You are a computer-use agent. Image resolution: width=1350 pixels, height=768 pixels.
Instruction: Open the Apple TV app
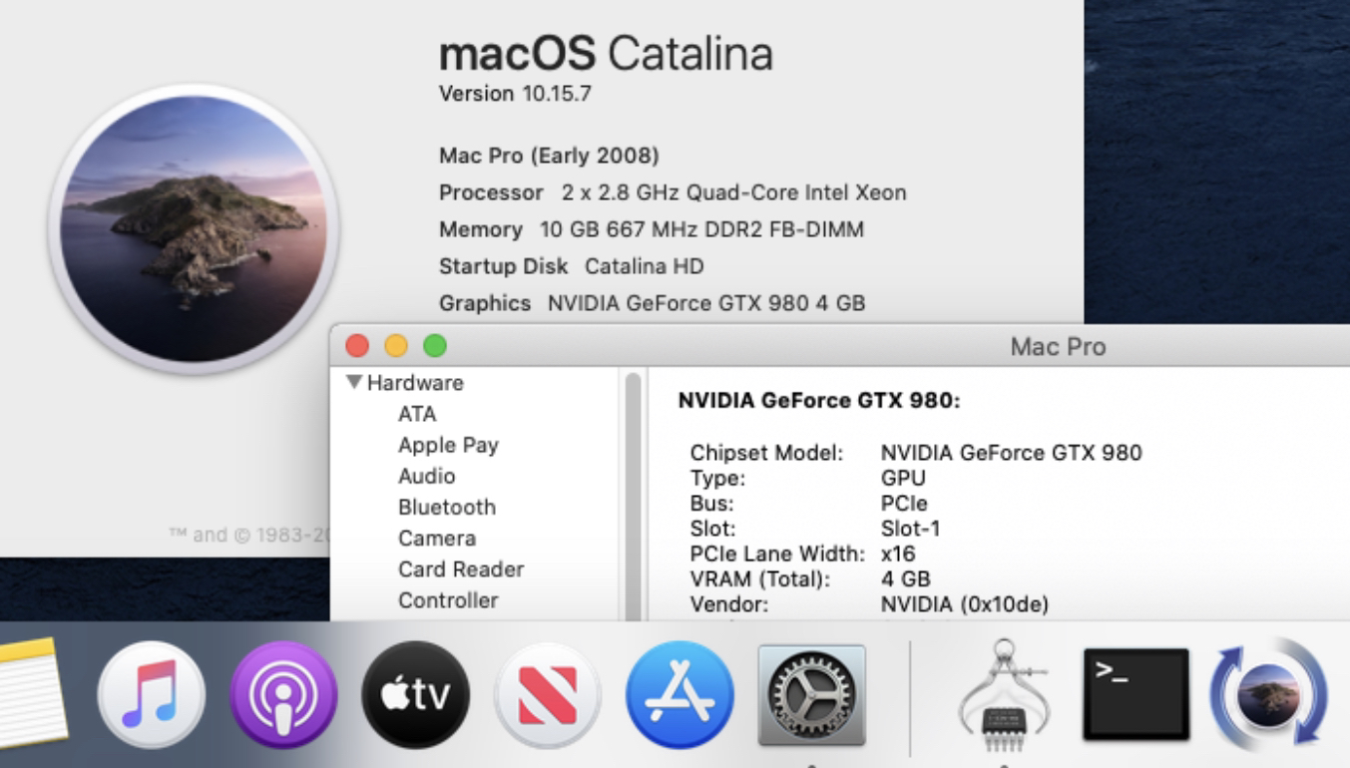(x=415, y=695)
